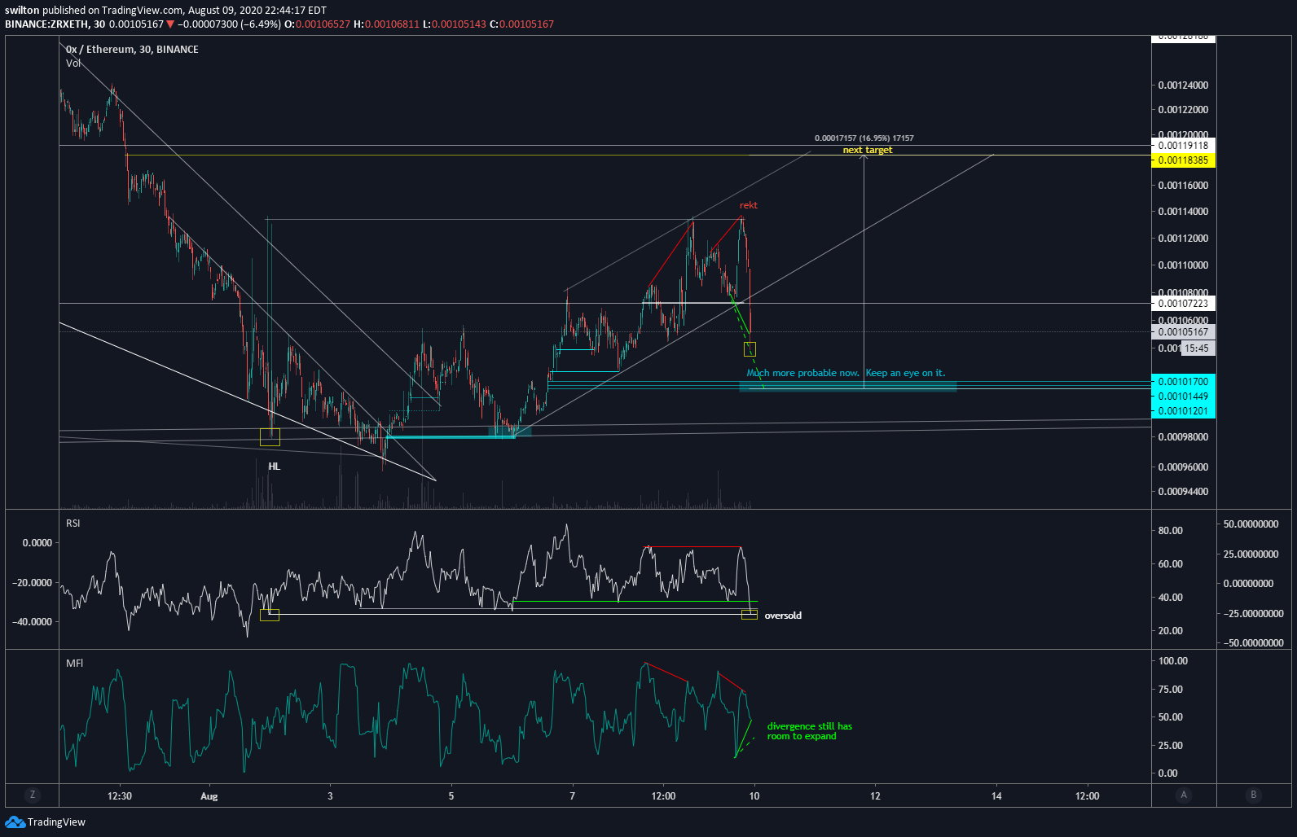Click the 'oversold' label on RSI pane
The height and width of the screenshot is (837, 1297).
click(x=783, y=616)
